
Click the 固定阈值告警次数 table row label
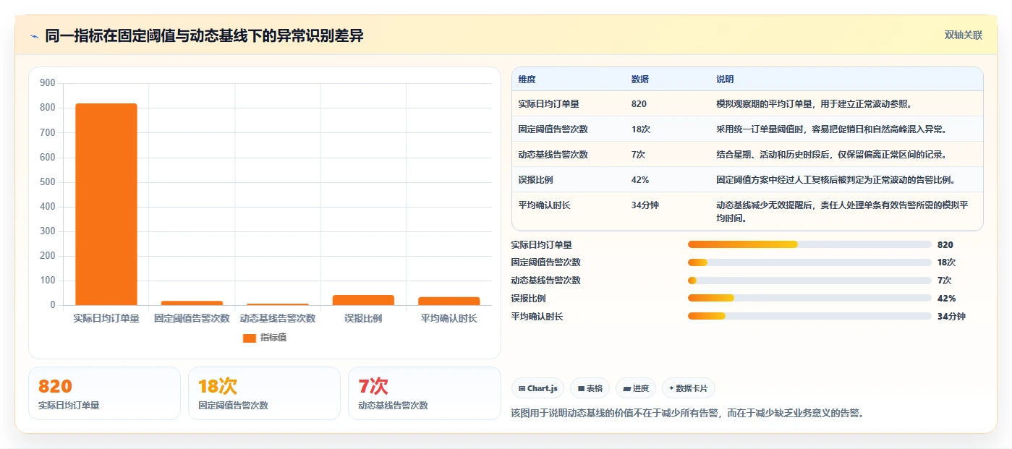click(553, 129)
